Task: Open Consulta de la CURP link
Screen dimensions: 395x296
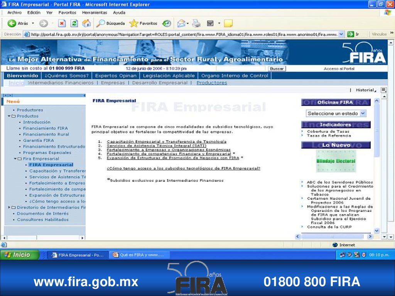Action: [x=329, y=227]
